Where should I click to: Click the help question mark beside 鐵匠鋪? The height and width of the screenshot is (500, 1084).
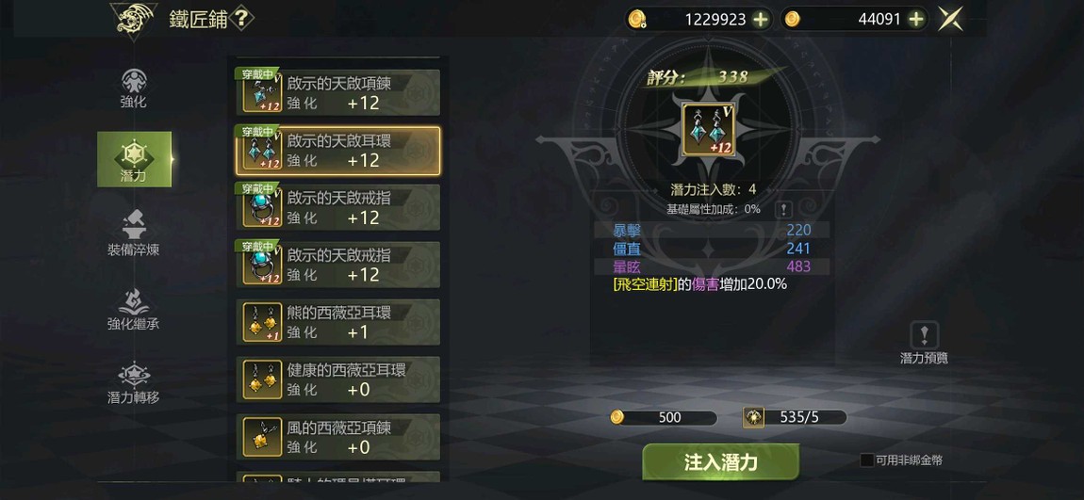tap(240, 19)
